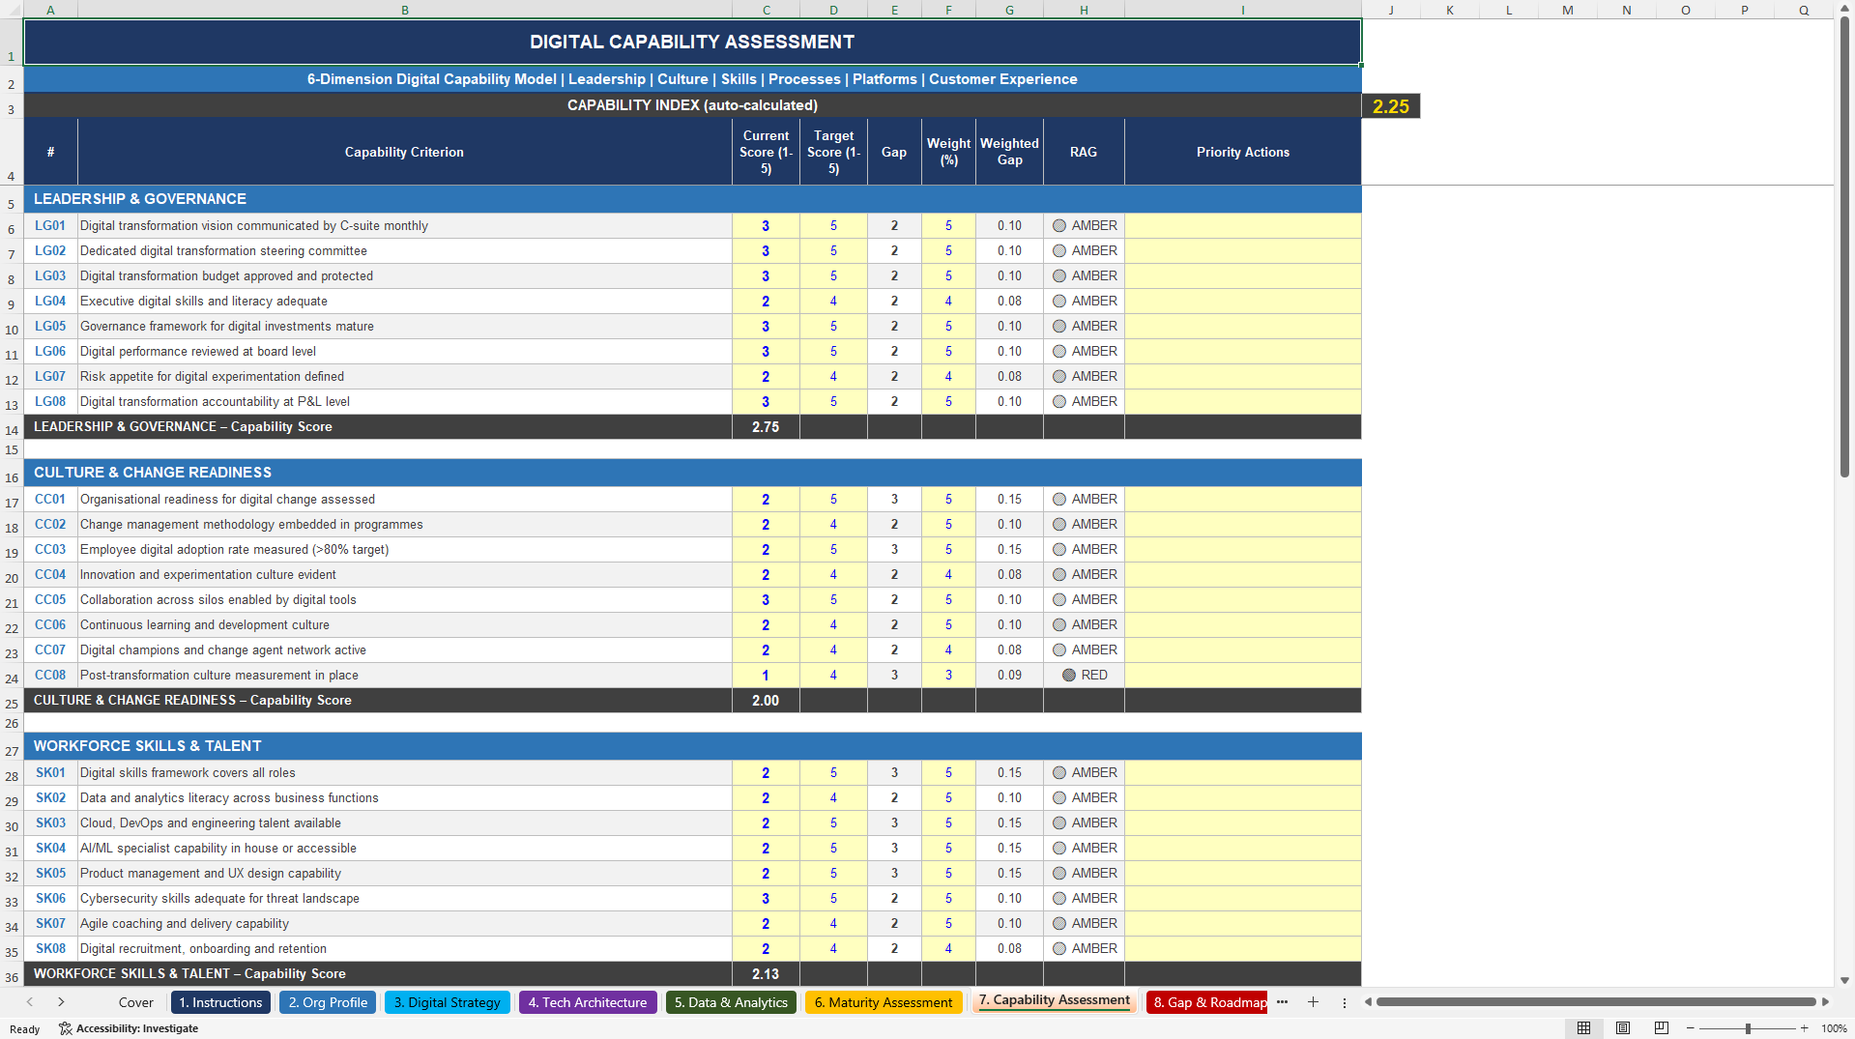This screenshot has height=1039, width=1855.
Task: Add a new sheet with plus icon
Action: [1313, 1002]
